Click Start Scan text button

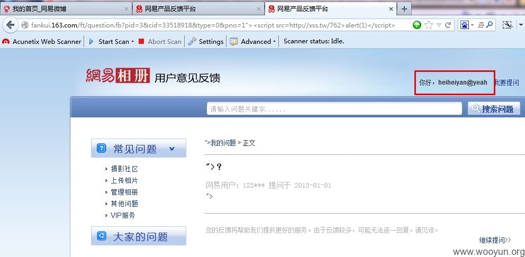[x=113, y=41]
